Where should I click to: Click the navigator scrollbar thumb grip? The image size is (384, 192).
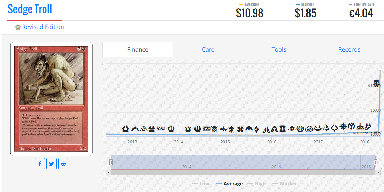243,172
